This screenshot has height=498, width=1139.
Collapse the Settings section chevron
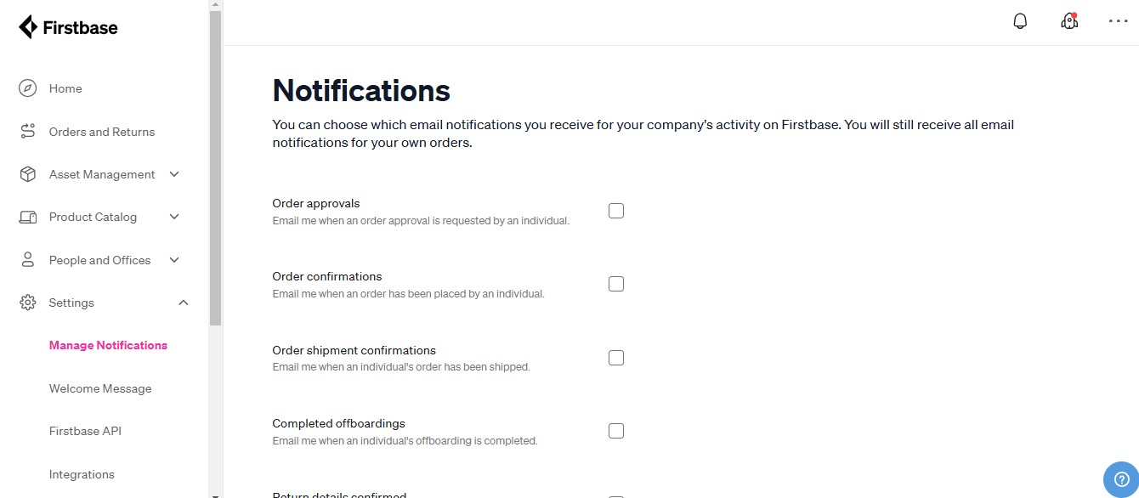[183, 303]
